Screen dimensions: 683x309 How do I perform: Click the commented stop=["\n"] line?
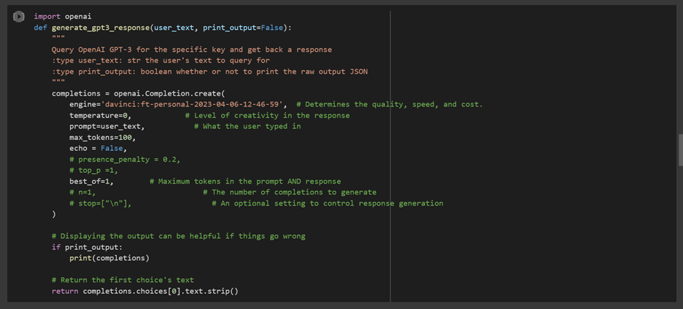pos(100,203)
